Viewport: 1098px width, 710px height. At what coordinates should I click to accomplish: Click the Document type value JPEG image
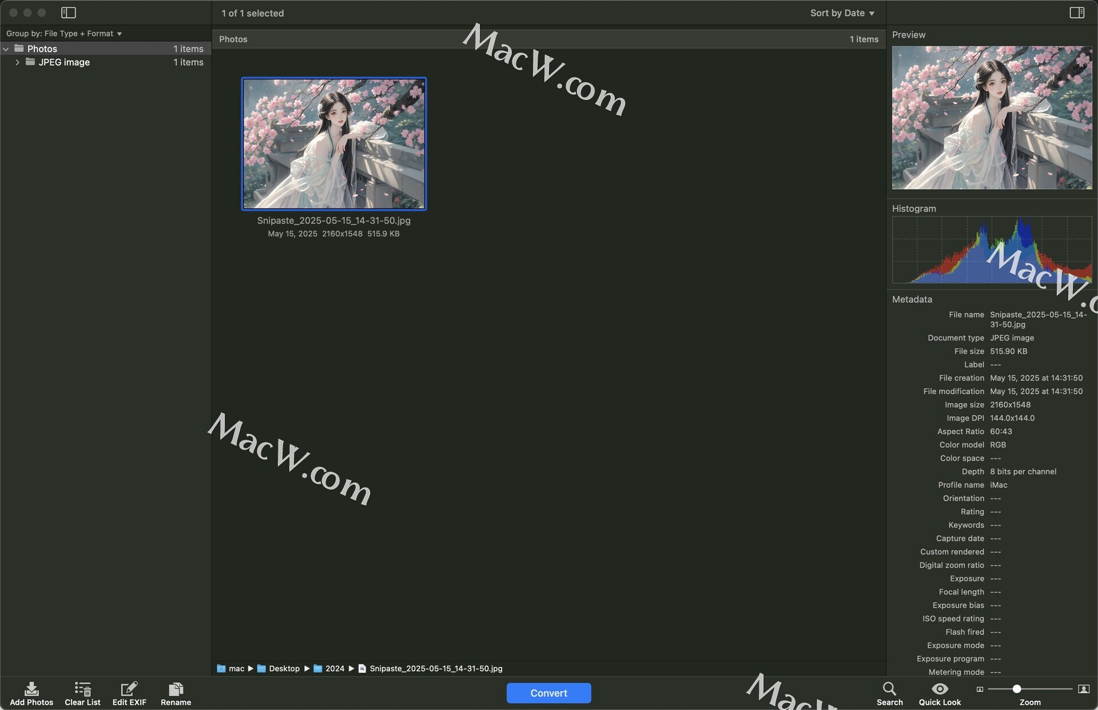point(1012,338)
